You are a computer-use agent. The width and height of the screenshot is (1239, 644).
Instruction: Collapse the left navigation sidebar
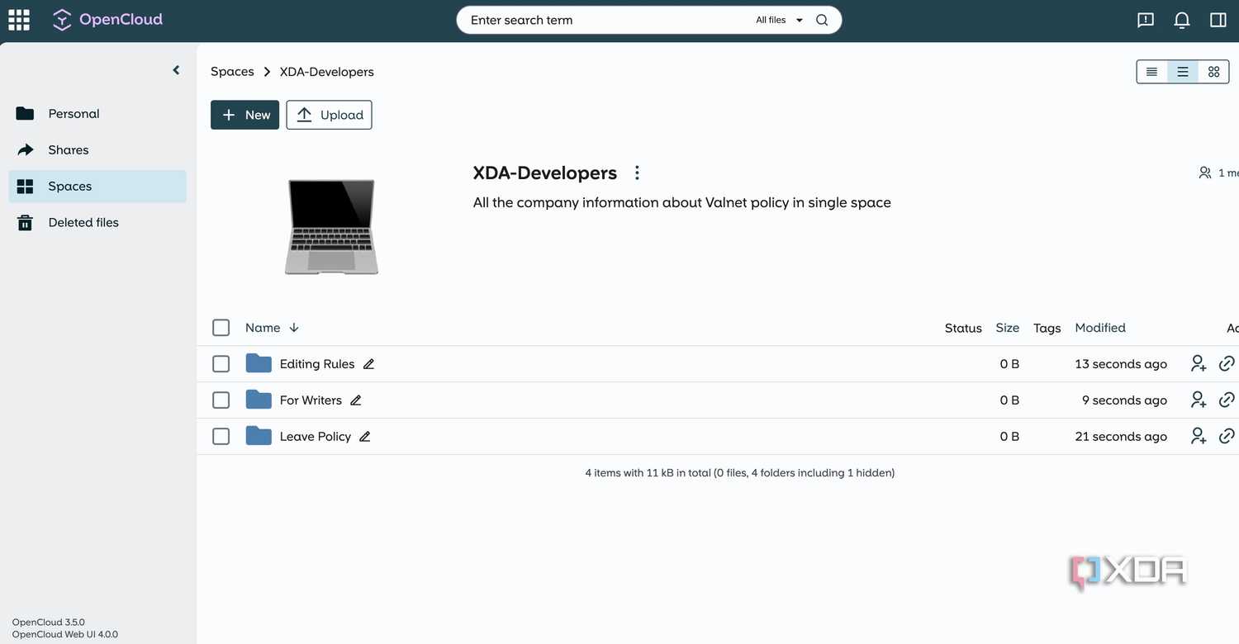tap(176, 70)
